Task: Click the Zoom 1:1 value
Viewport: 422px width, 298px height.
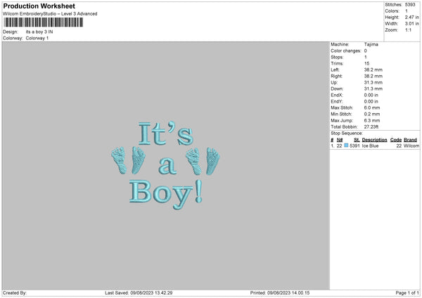Action: pyautogui.click(x=409, y=30)
